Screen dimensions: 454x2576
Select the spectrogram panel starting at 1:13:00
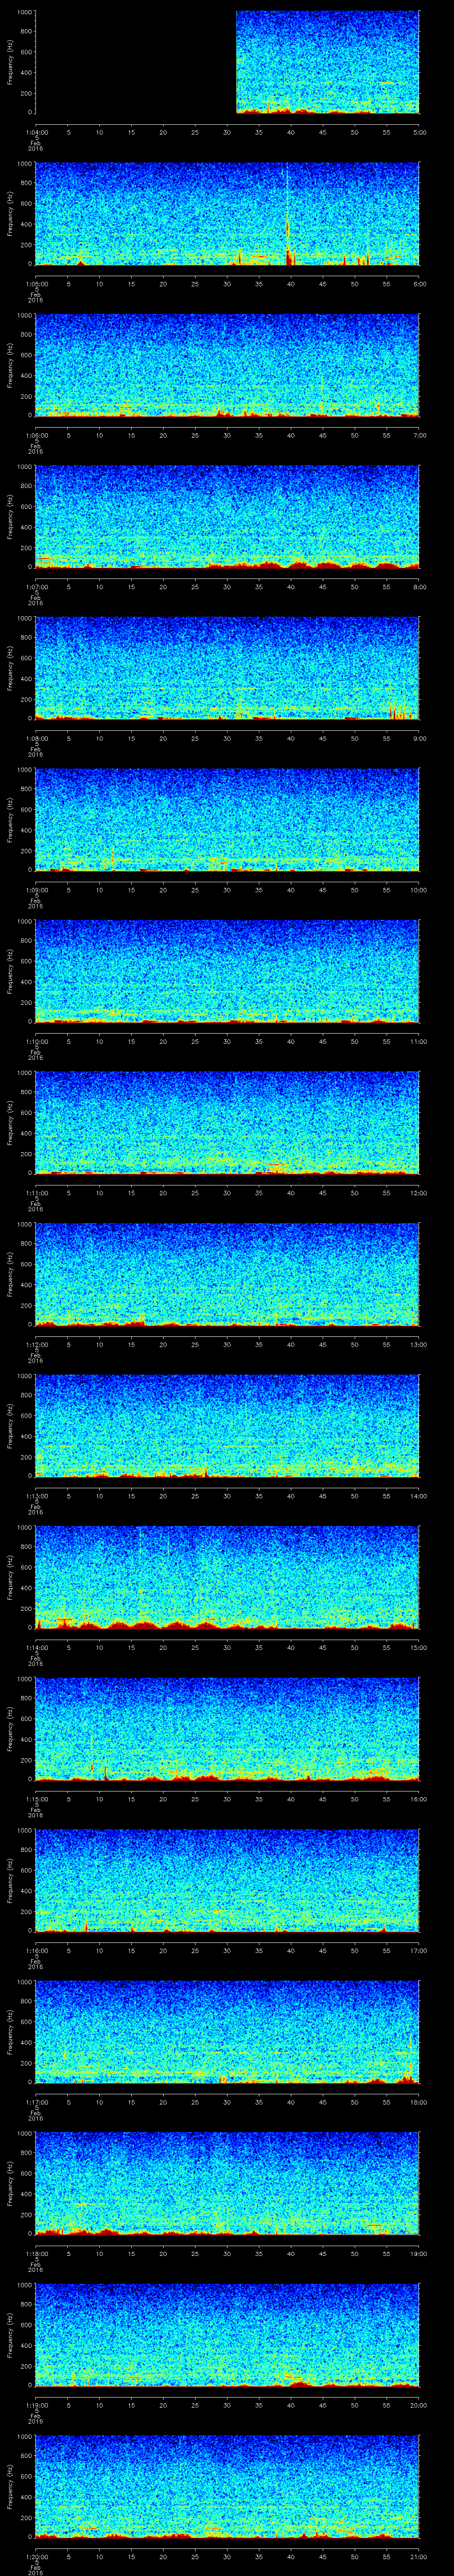pos(227,1426)
